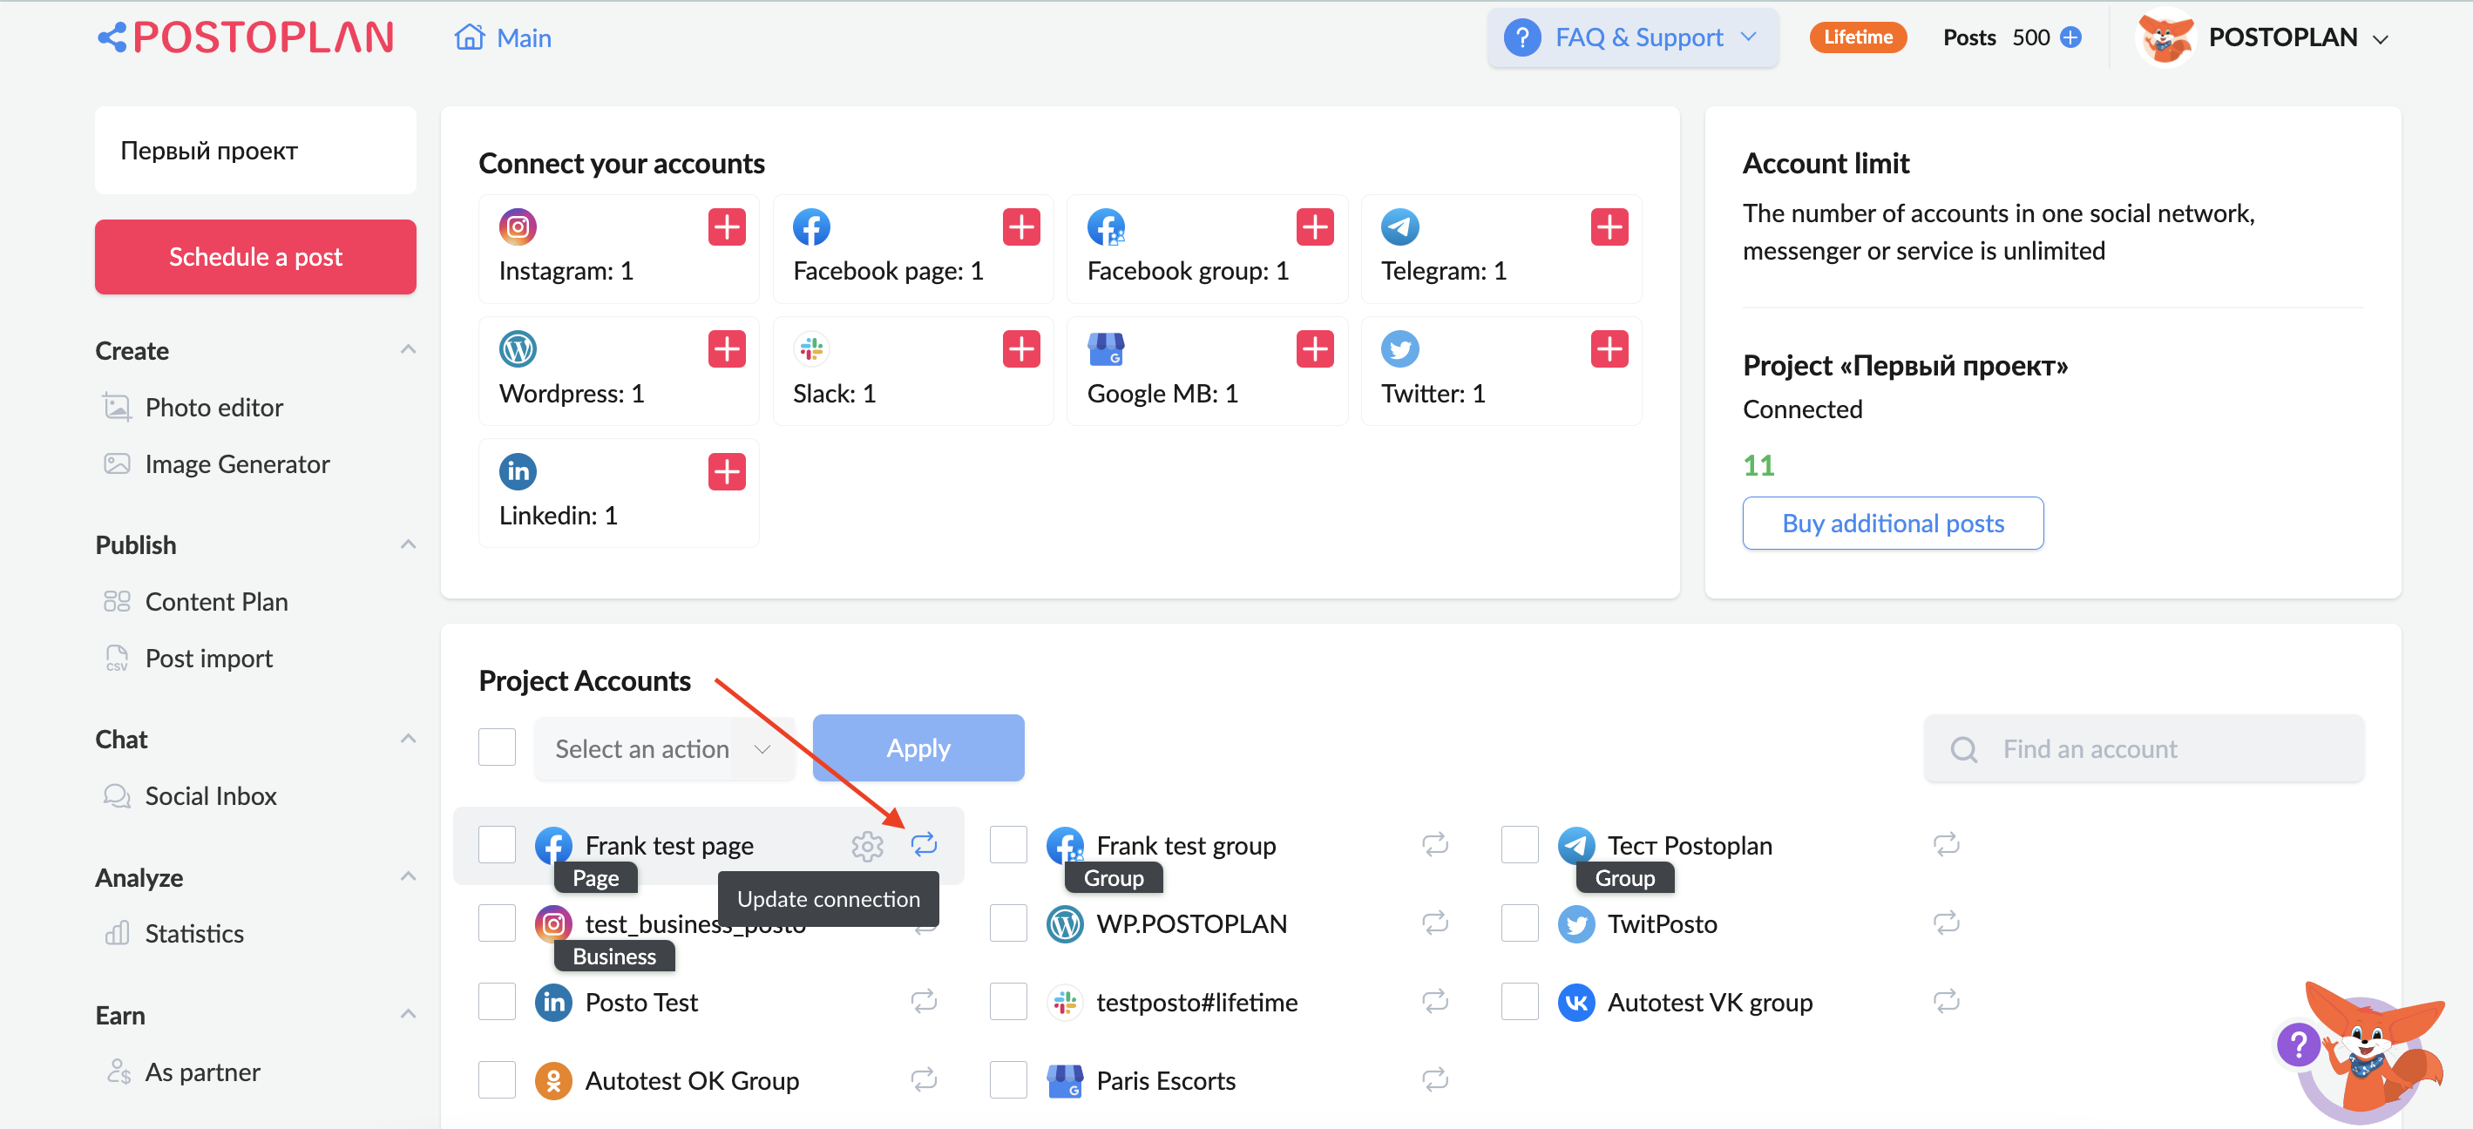Add a new Instagram account

pos(727,227)
